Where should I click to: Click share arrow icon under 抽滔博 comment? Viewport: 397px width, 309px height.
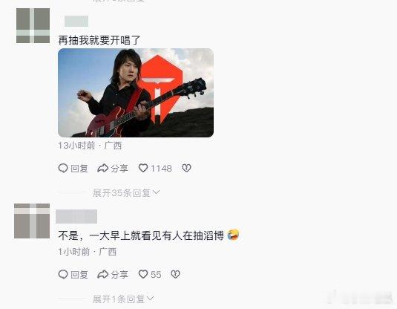[103, 274]
